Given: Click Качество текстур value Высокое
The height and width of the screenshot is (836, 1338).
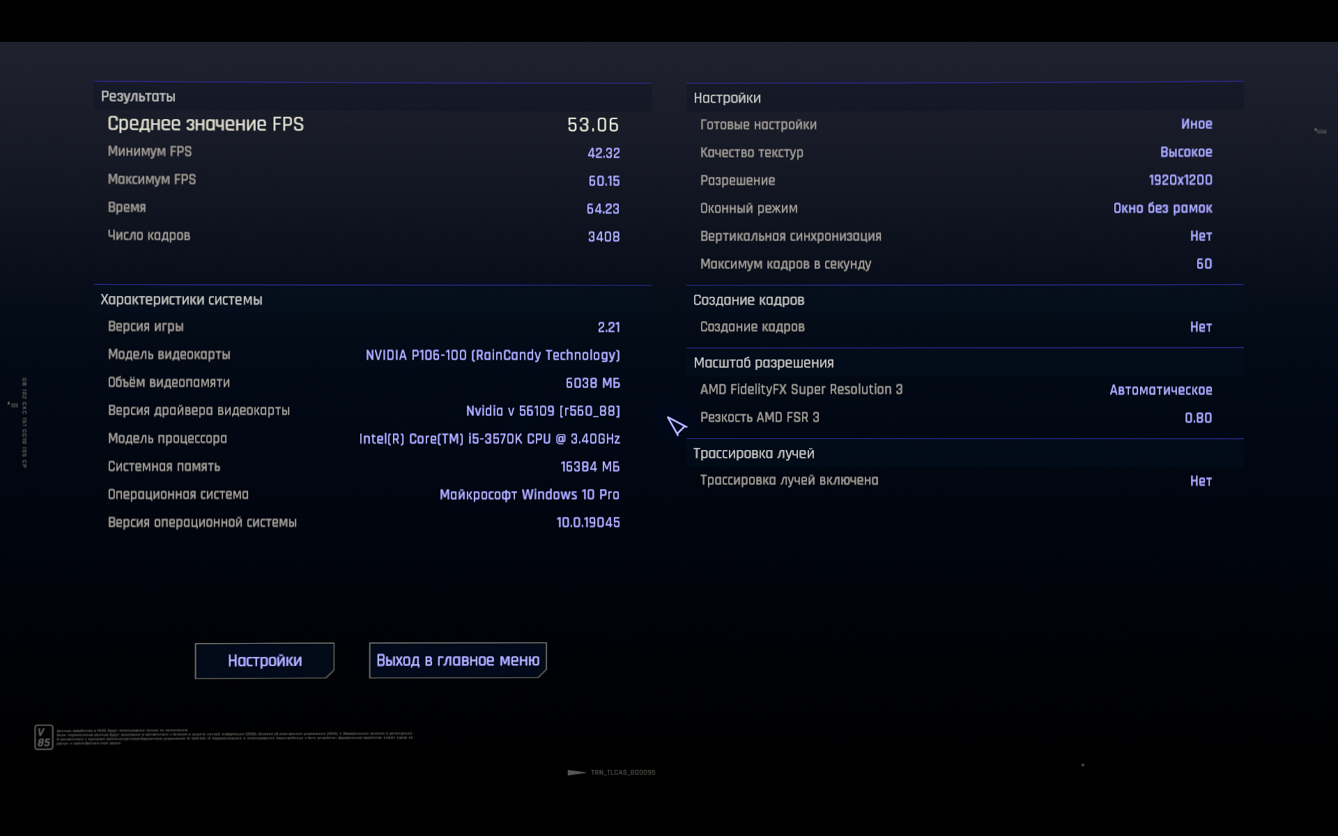Looking at the screenshot, I should click(x=1185, y=152).
